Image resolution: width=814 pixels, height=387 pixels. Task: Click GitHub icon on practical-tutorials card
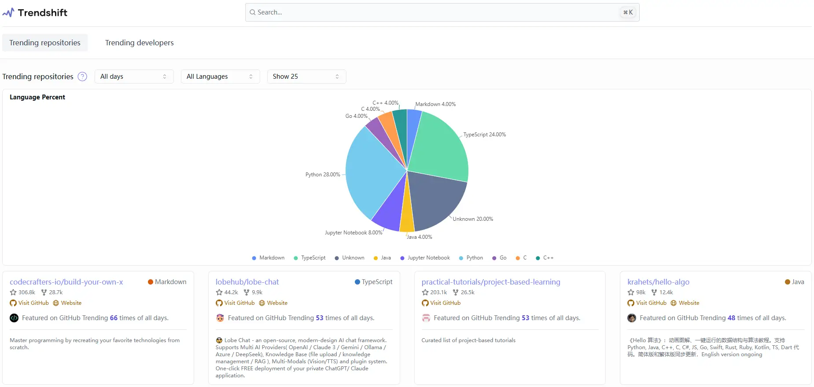(x=425, y=303)
